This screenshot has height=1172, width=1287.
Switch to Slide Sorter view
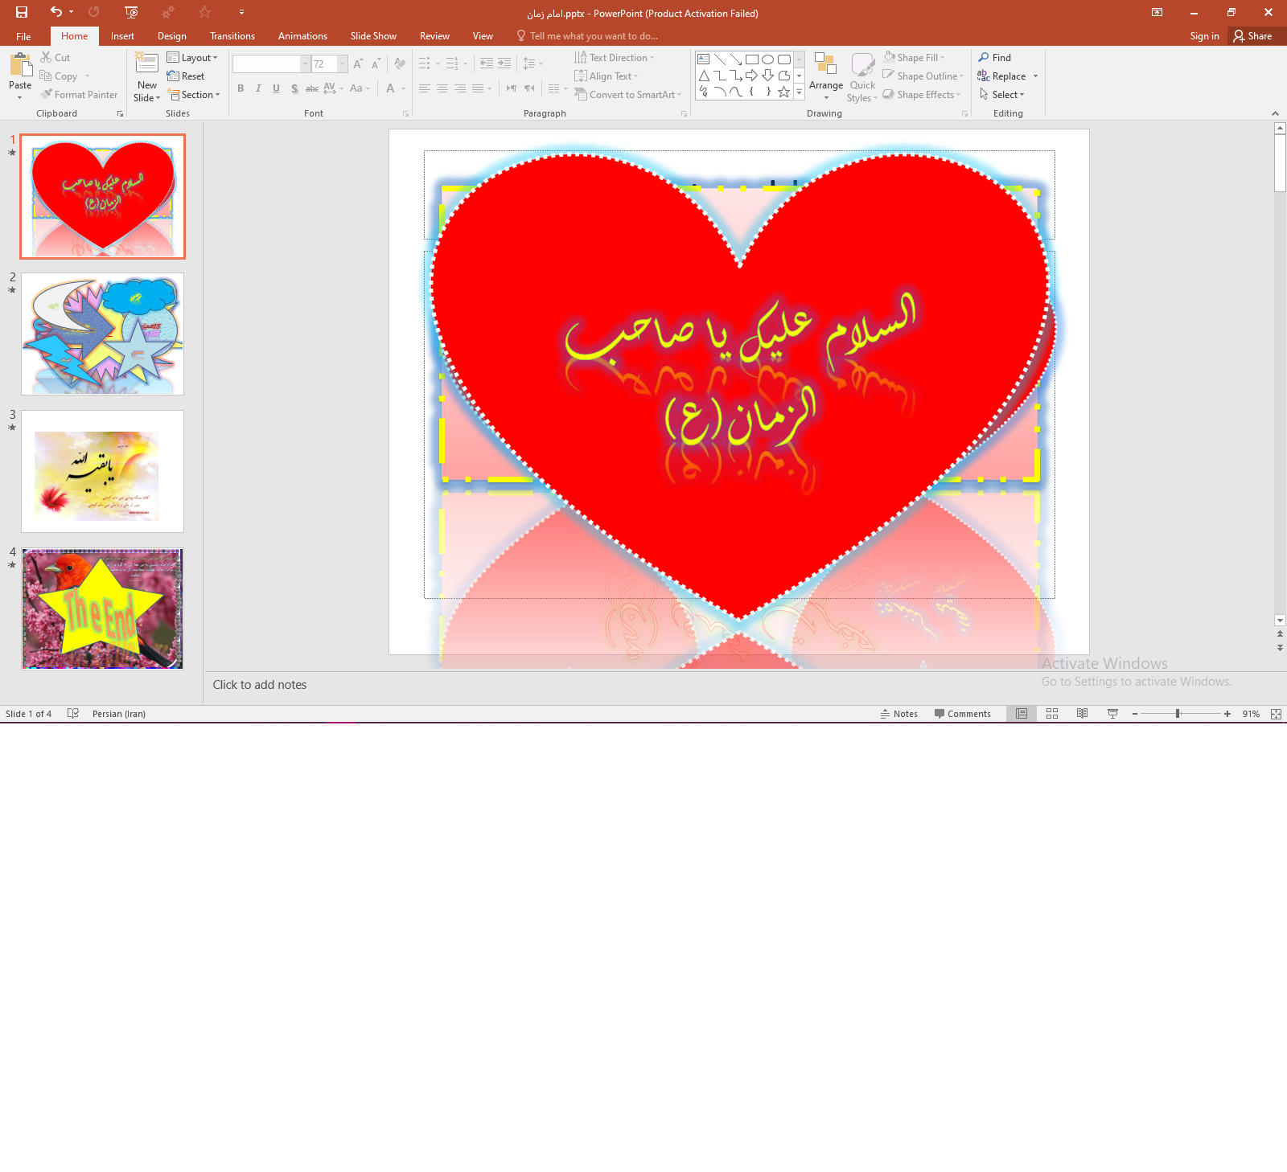[1052, 714]
